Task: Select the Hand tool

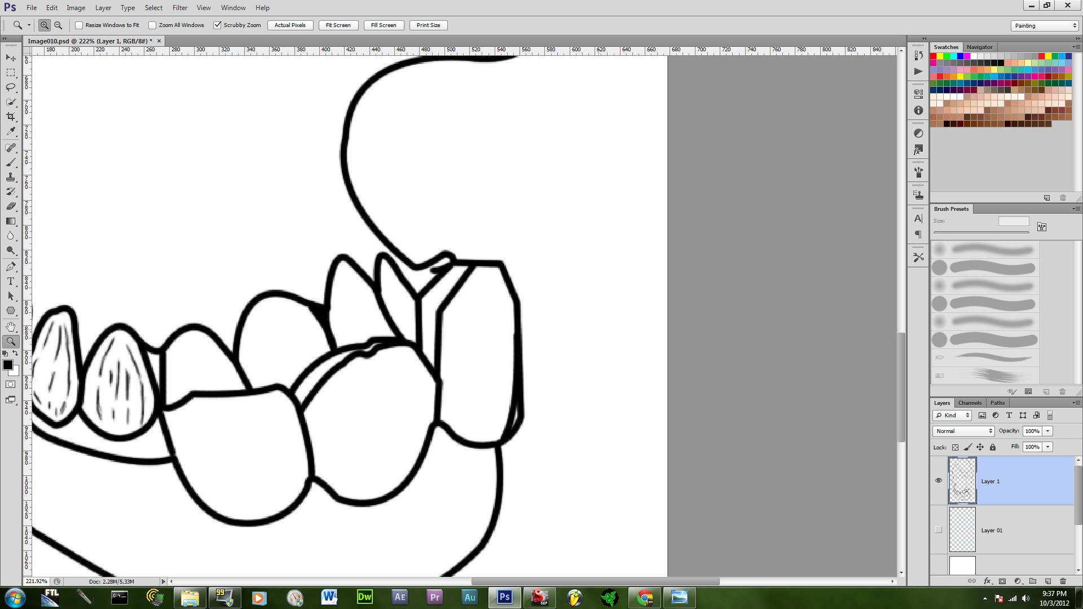Action: [x=11, y=326]
